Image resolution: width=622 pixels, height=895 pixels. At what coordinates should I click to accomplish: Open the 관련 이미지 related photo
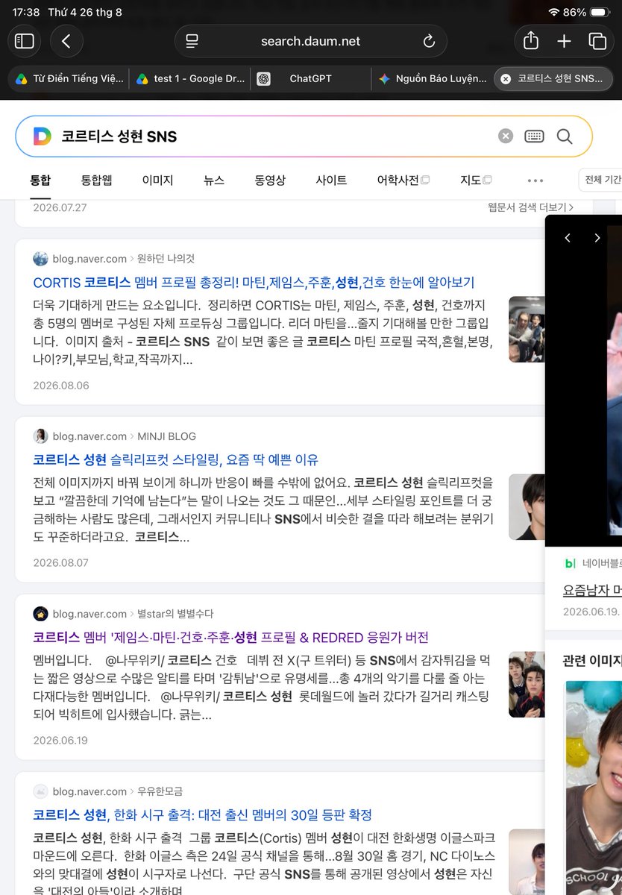pos(594,788)
